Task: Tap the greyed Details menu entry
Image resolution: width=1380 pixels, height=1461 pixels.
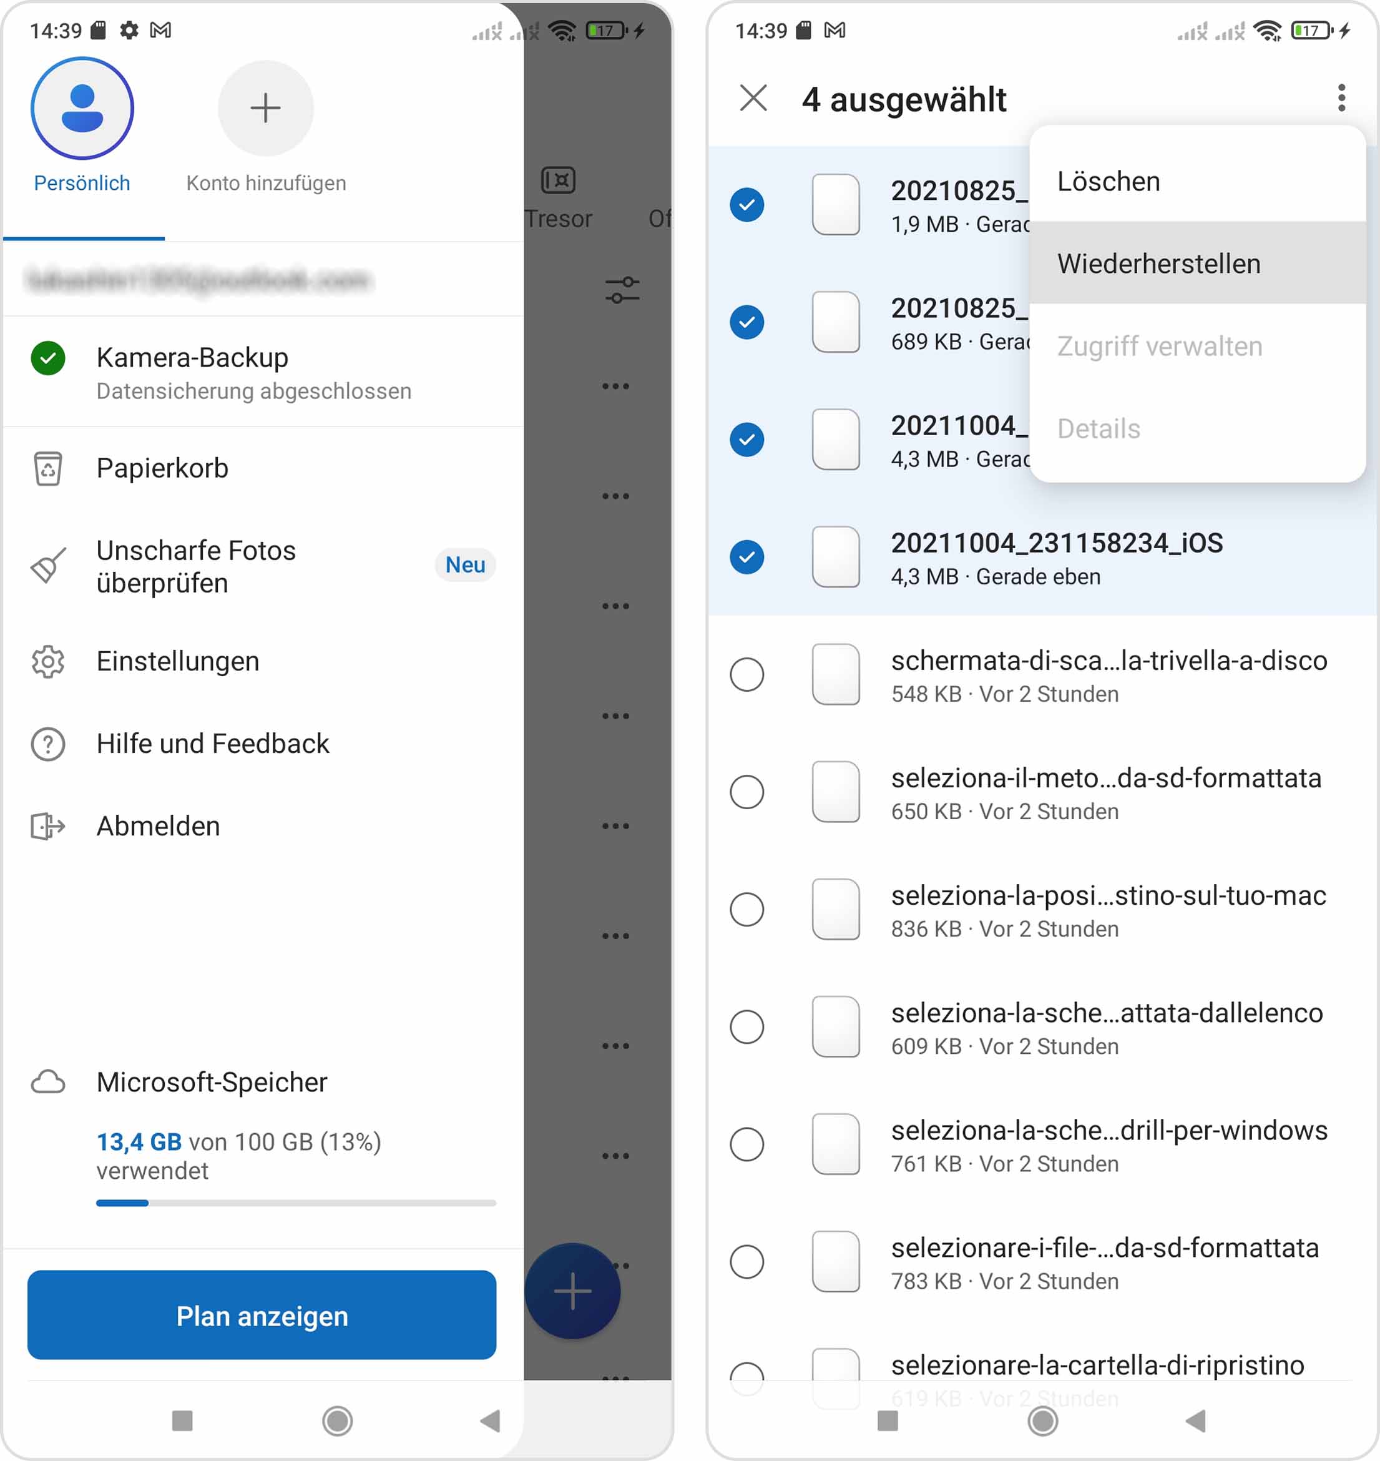Action: pyautogui.click(x=1198, y=428)
